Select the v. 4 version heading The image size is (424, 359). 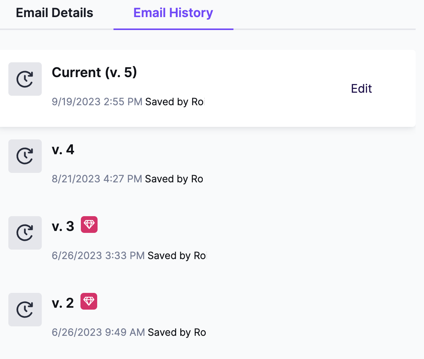click(63, 150)
